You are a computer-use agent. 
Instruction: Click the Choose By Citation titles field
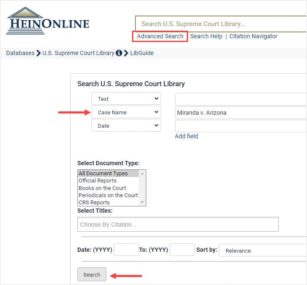(x=178, y=224)
